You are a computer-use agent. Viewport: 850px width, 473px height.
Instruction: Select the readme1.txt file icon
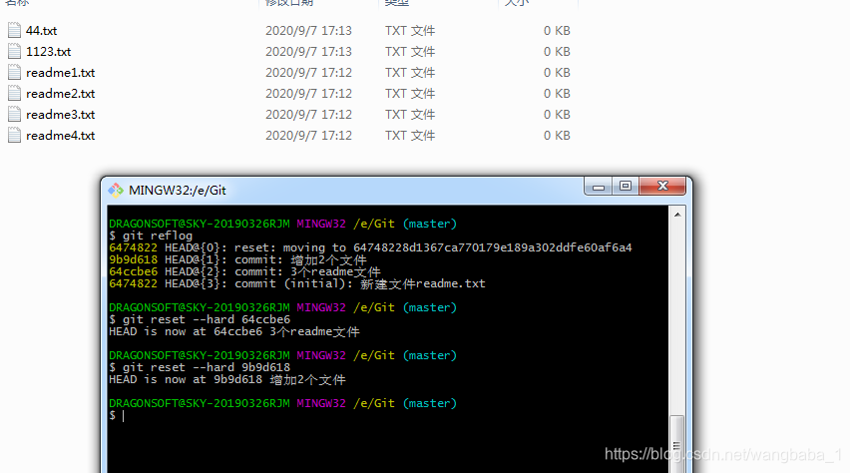15,72
